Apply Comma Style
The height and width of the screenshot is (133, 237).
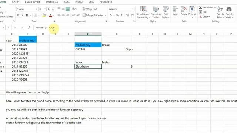[x=122, y=15]
